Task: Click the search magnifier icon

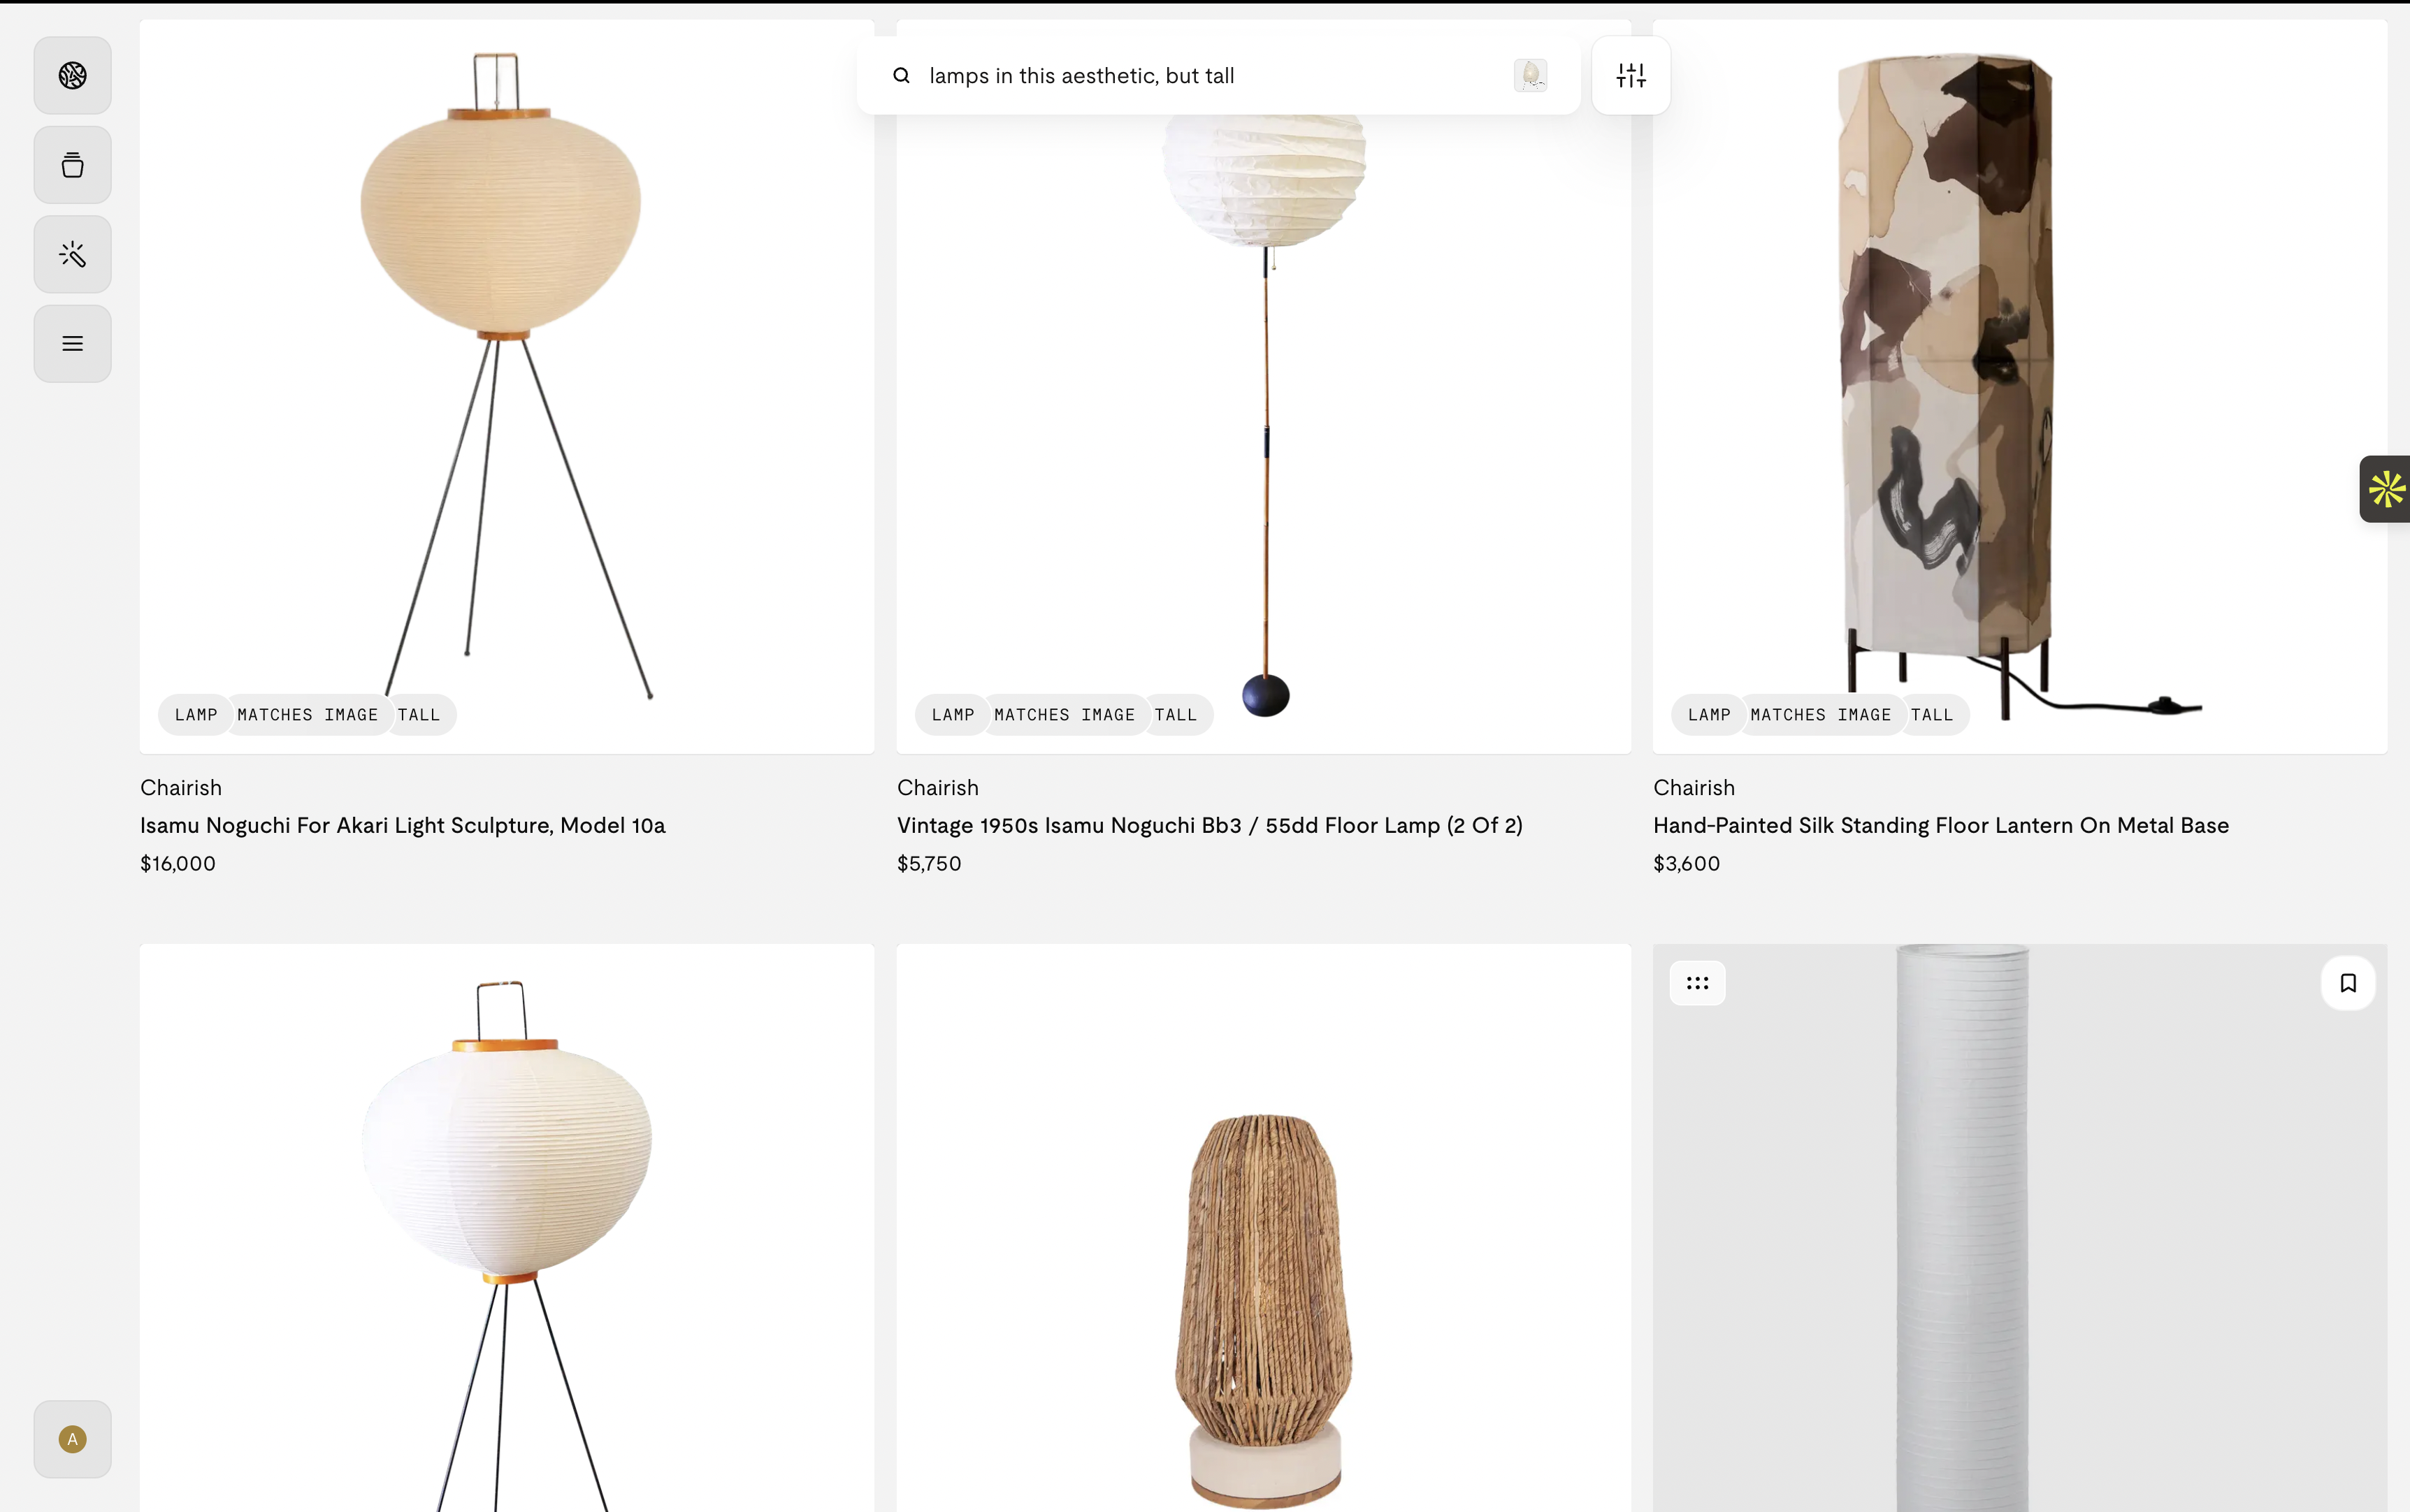Action: pyautogui.click(x=902, y=76)
